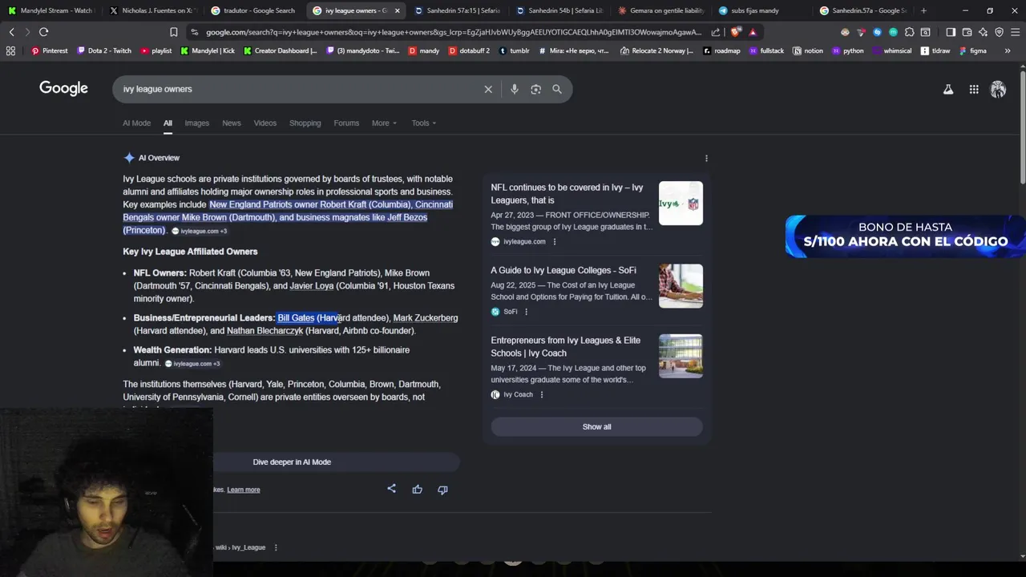Expand ivyleague.com +3 sources under Wealth Generation

[192, 364]
